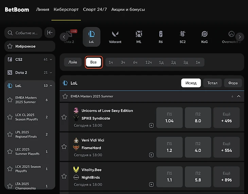Switch market to Фора

click(x=233, y=83)
